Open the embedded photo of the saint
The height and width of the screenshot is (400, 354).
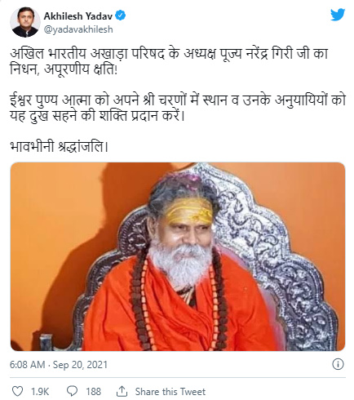pos(178,256)
